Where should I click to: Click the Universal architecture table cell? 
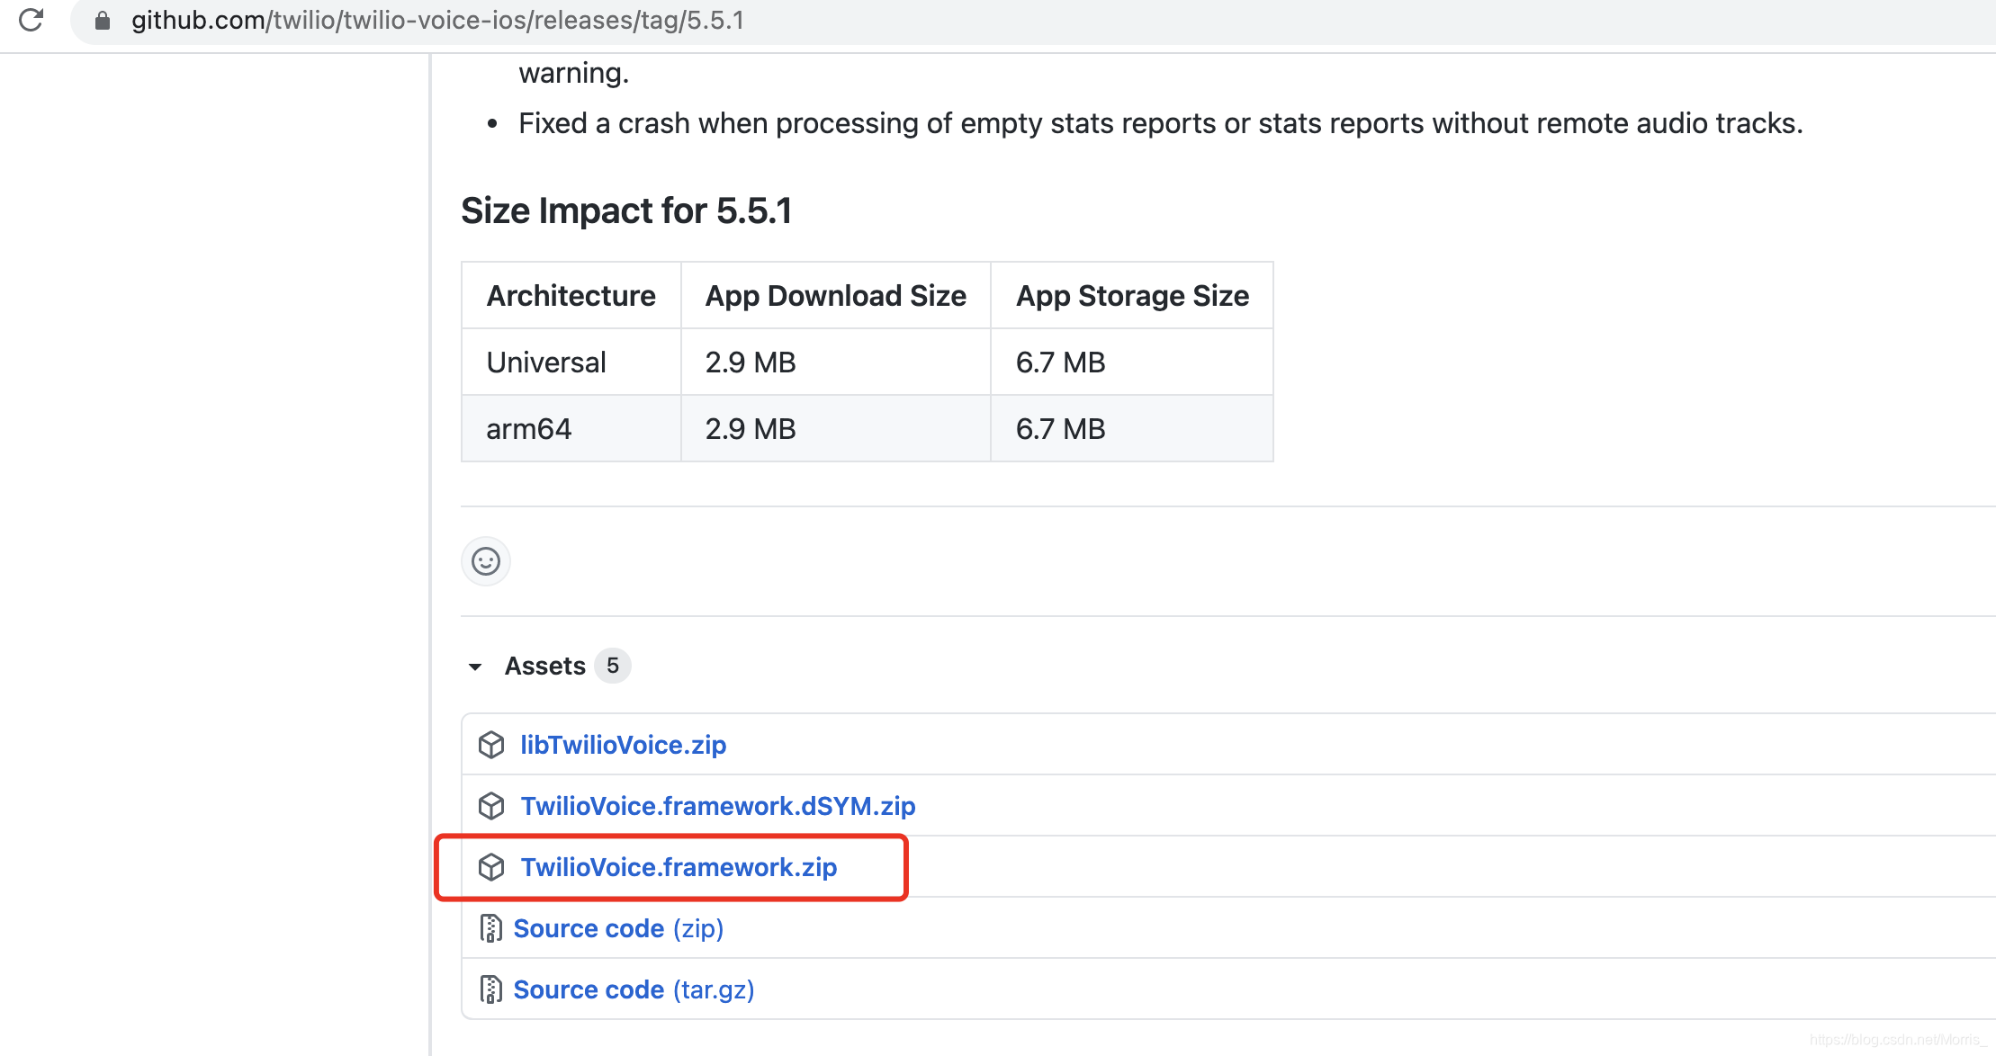coord(545,362)
